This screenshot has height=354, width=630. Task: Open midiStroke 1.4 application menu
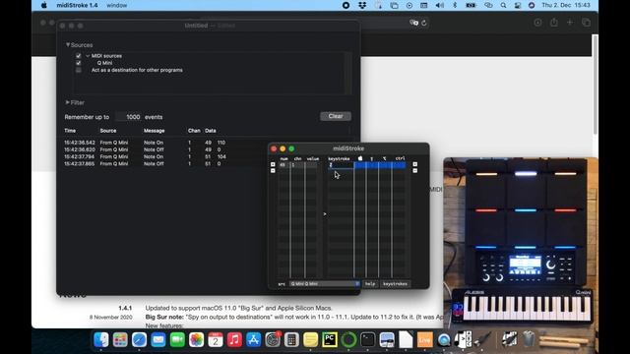77,5
